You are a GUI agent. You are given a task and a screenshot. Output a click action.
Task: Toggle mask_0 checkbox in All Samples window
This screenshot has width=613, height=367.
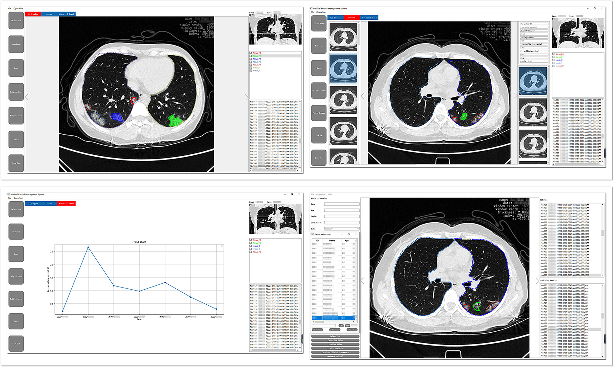251,68
